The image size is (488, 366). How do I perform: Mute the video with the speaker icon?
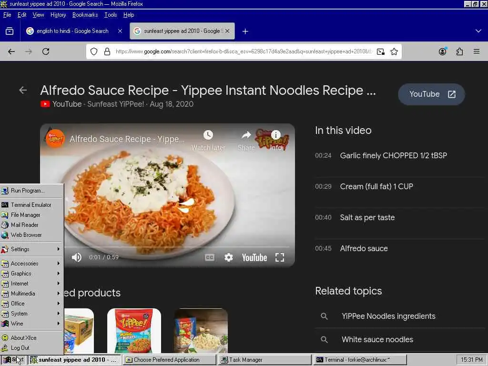77,257
